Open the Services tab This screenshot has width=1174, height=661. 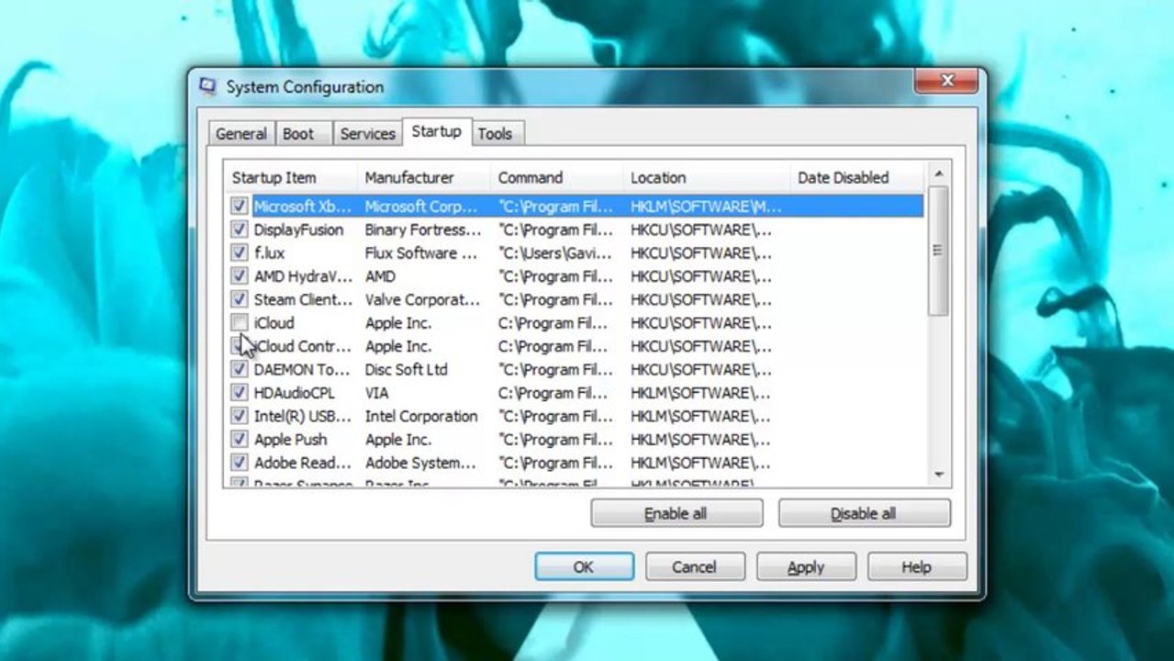tap(367, 134)
